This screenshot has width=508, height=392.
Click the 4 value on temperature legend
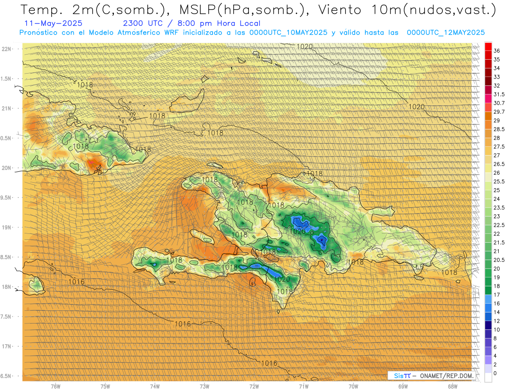tap(495, 356)
